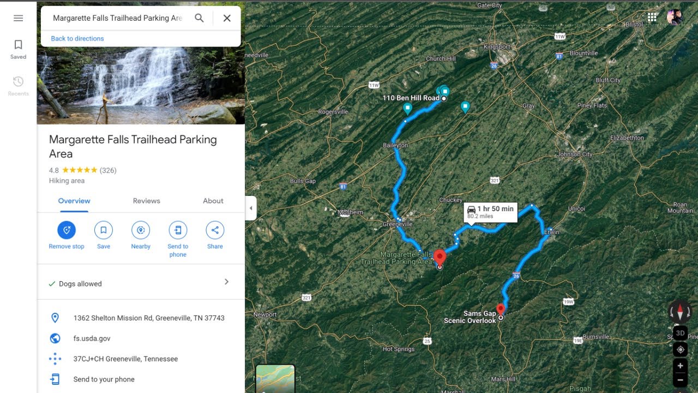Click the Back to directions link

click(77, 38)
